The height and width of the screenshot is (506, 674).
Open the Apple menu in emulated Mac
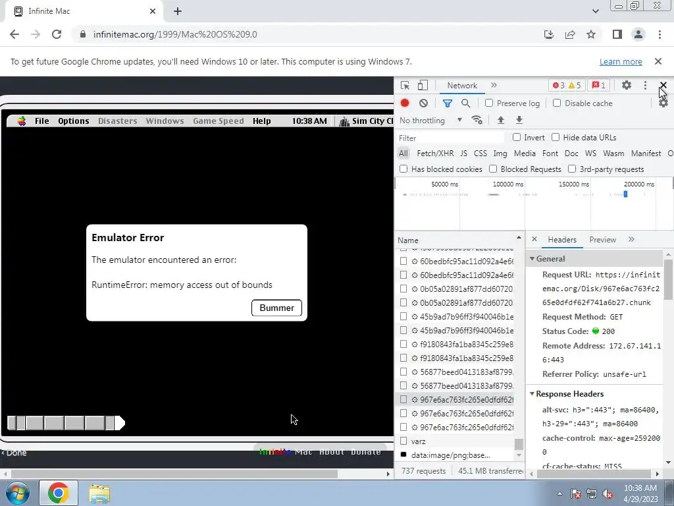[22, 121]
